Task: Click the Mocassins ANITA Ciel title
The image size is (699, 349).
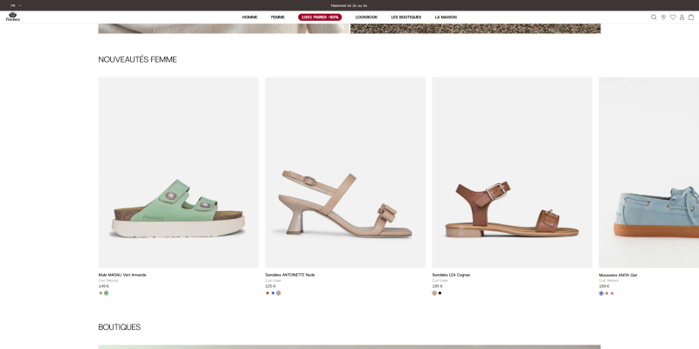Action: click(x=618, y=275)
